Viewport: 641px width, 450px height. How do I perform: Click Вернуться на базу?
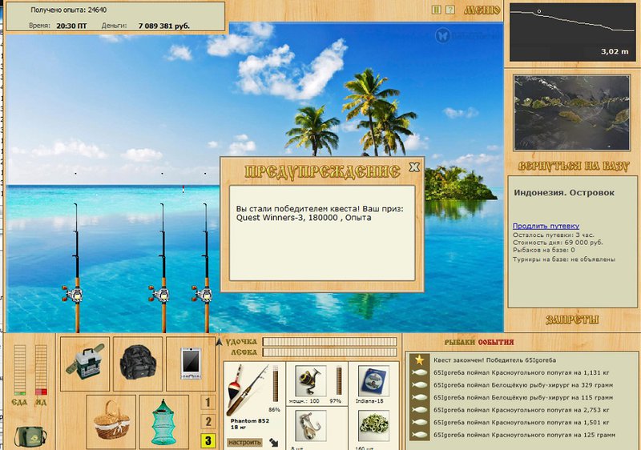pos(573,166)
